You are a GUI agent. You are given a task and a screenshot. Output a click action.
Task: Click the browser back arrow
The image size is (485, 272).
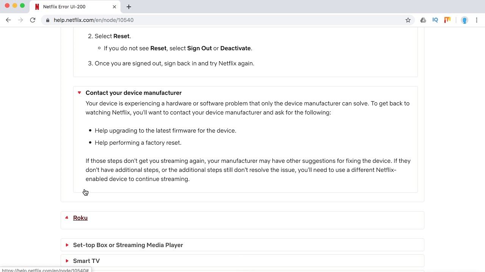point(8,20)
